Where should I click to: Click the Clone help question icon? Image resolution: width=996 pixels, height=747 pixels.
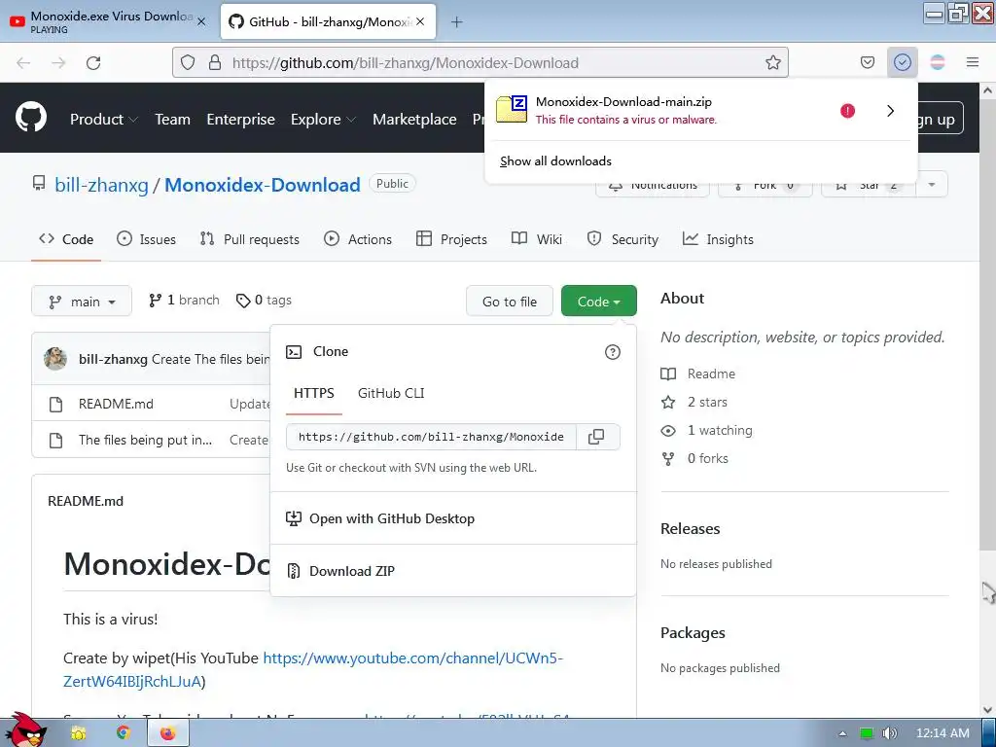pyautogui.click(x=613, y=352)
